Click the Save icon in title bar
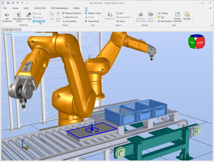Screen dimensions: 214x162 click(8, 3)
